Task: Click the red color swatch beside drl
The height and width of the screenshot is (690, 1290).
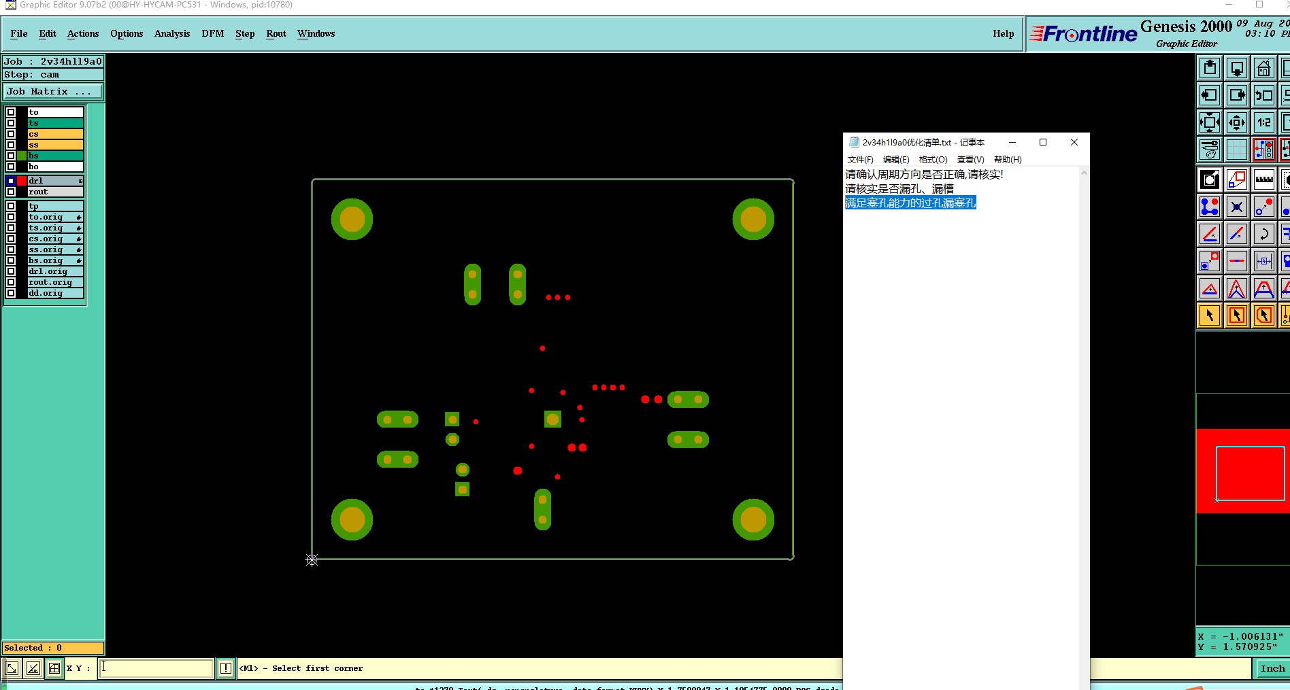Action: [22, 181]
